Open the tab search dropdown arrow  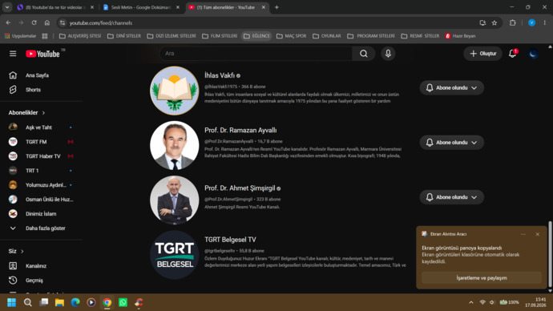click(x=7, y=7)
